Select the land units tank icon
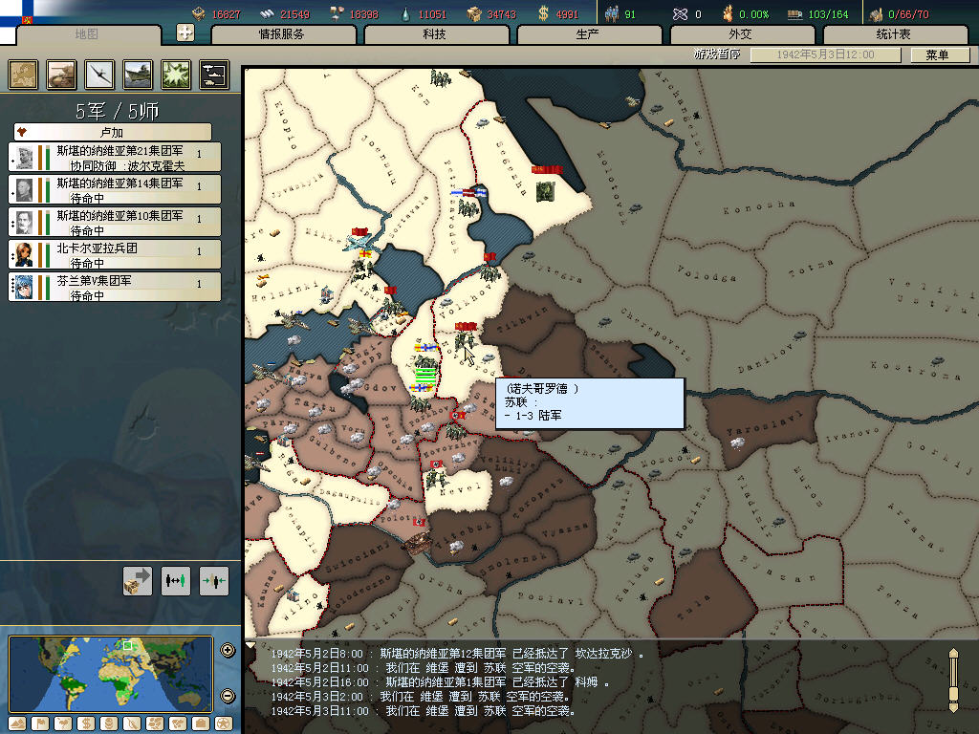Screen dimensions: 979x734 pyautogui.click(x=62, y=75)
